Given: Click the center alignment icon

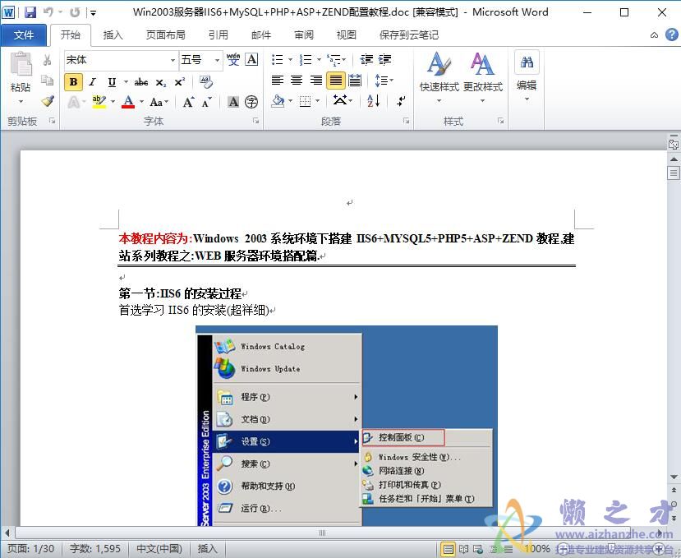Looking at the screenshot, I should (x=297, y=79).
